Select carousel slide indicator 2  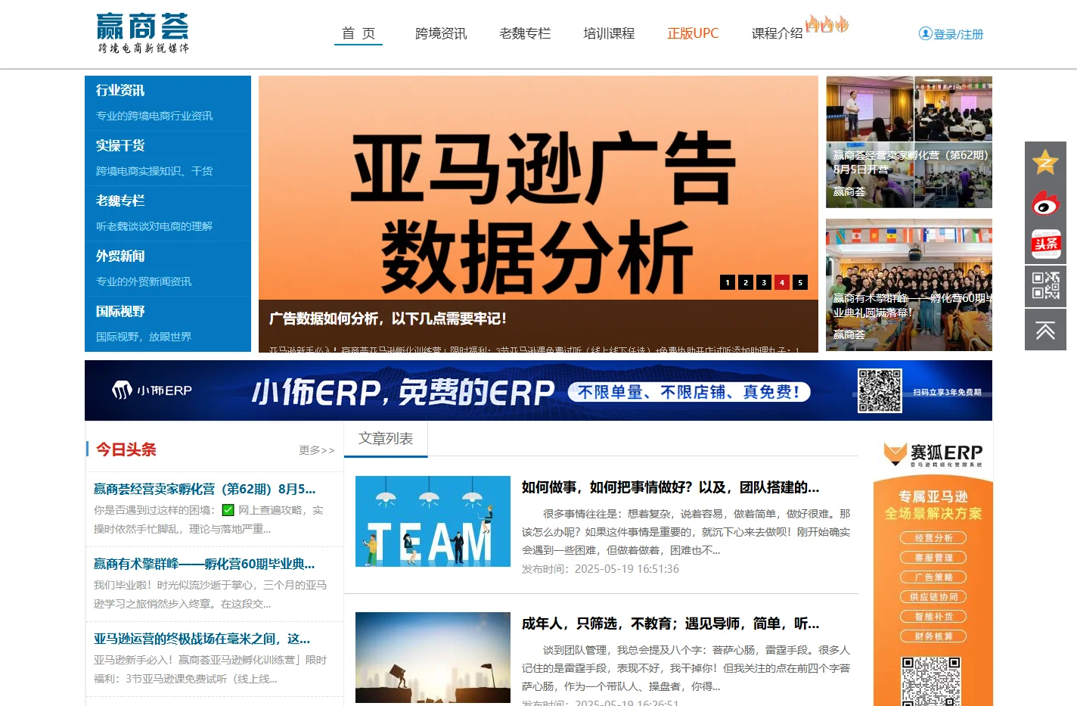click(746, 282)
